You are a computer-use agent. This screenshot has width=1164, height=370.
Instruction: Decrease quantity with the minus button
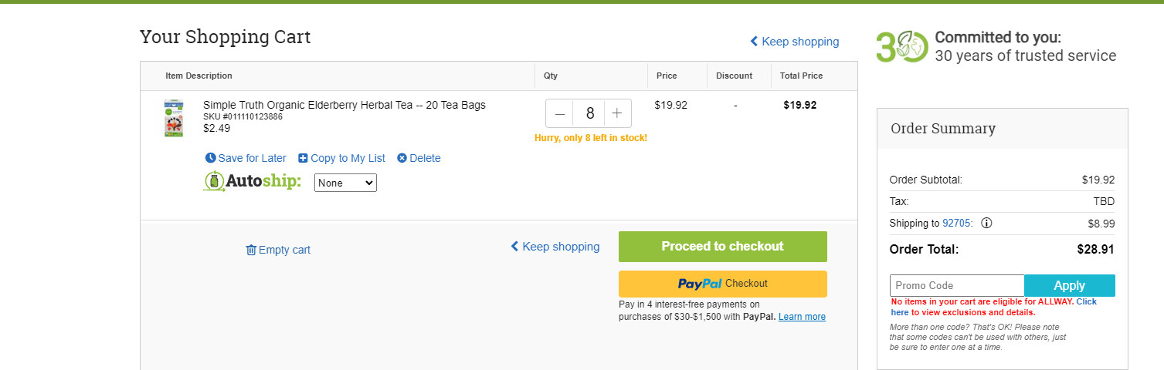tap(560, 113)
